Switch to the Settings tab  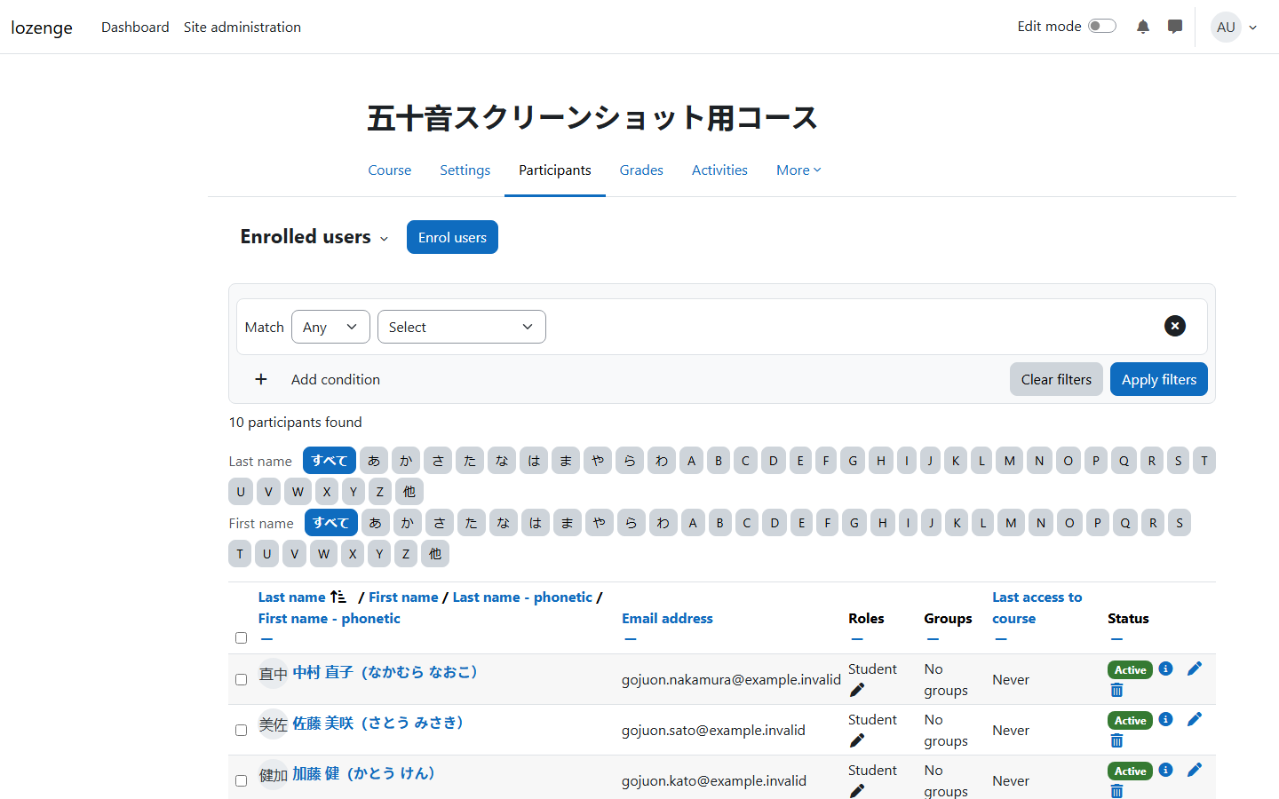tap(465, 170)
